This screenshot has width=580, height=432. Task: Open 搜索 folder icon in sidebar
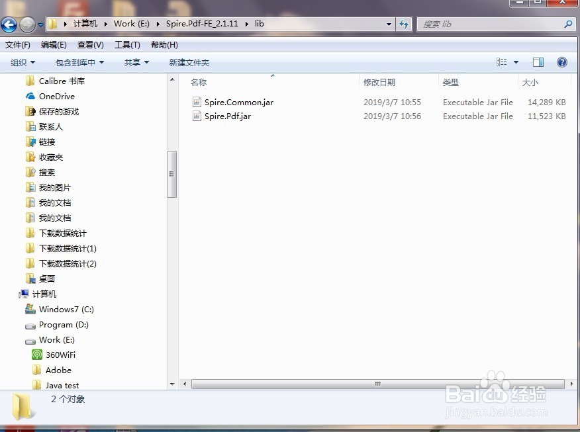pyautogui.click(x=30, y=172)
